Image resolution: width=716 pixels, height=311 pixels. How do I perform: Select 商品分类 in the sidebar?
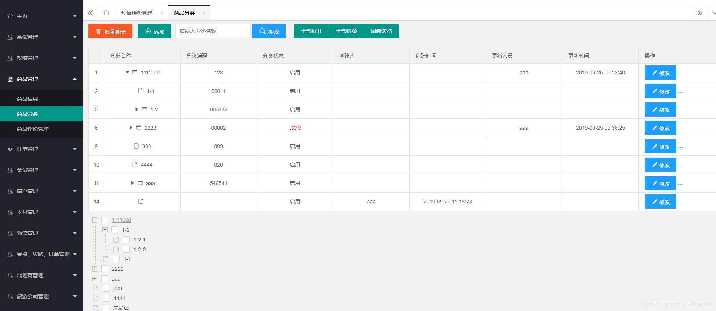point(41,114)
